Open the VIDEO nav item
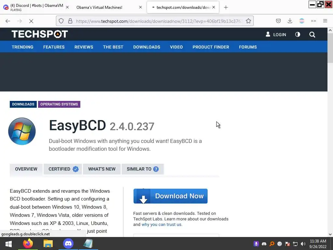The image size is (333, 250). tap(176, 47)
